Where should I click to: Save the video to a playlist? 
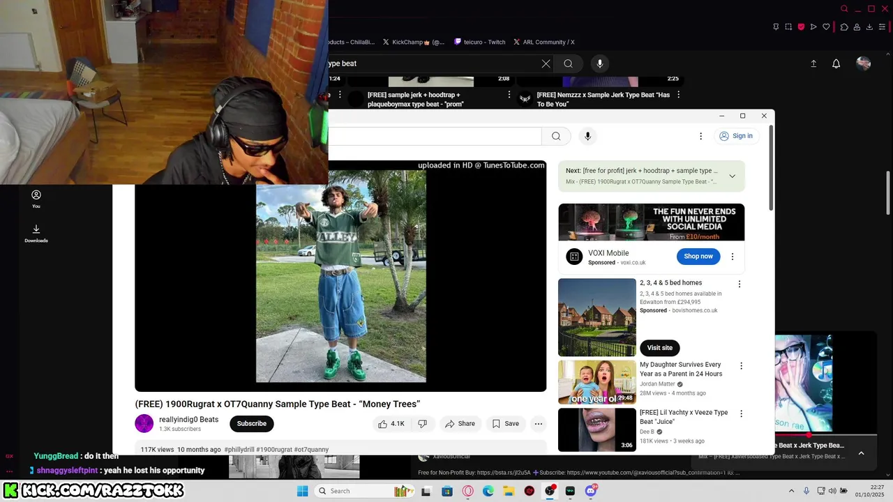506,424
